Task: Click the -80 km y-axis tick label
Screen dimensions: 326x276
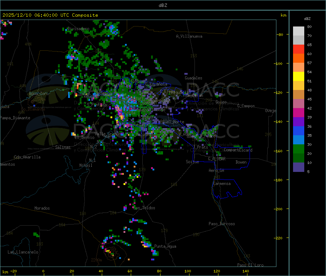Action: pyautogui.click(x=280, y=34)
